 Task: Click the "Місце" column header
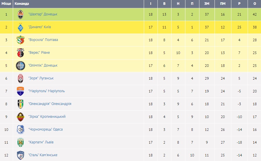click(6, 4)
